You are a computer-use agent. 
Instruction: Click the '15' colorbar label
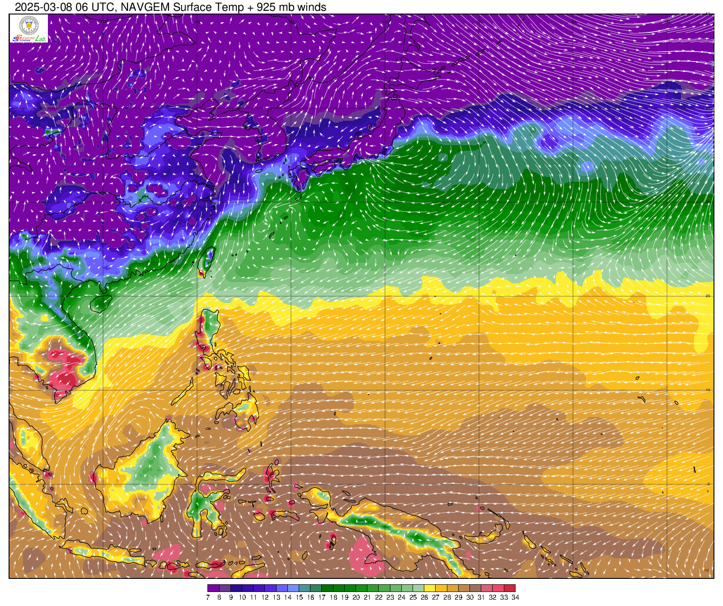(299, 597)
